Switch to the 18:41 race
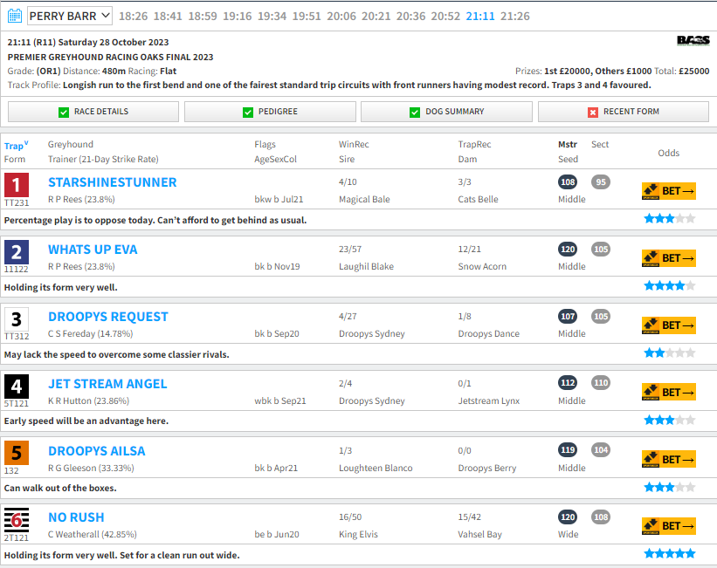The width and height of the screenshot is (717, 568). click(168, 17)
